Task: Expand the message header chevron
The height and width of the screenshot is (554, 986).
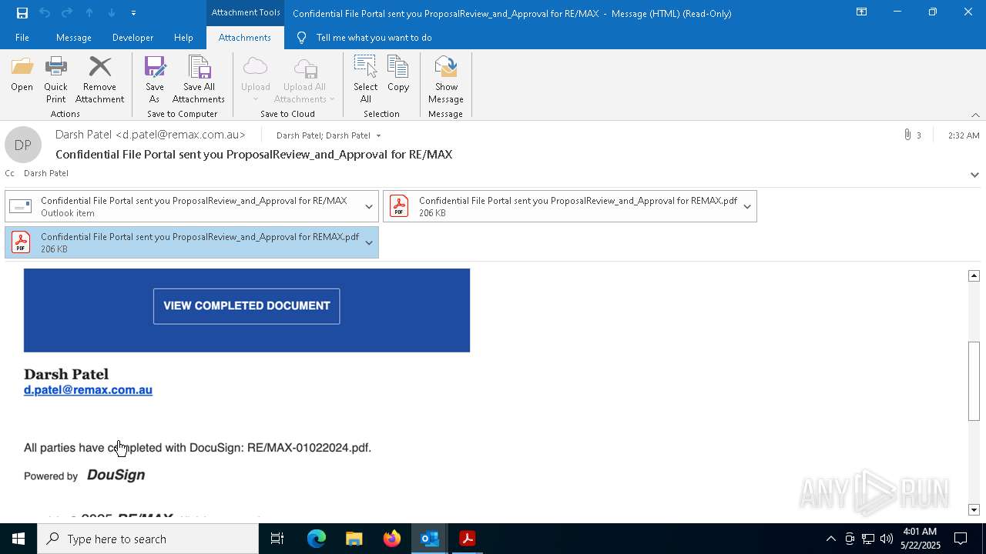Action: tap(974, 175)
